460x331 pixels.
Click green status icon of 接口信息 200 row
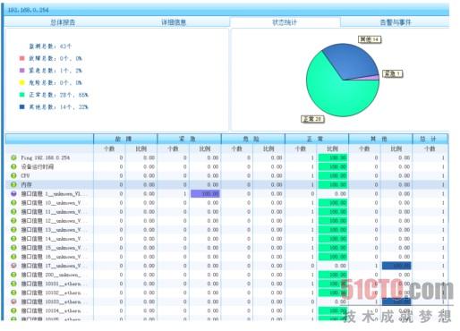tap(13, 275)
